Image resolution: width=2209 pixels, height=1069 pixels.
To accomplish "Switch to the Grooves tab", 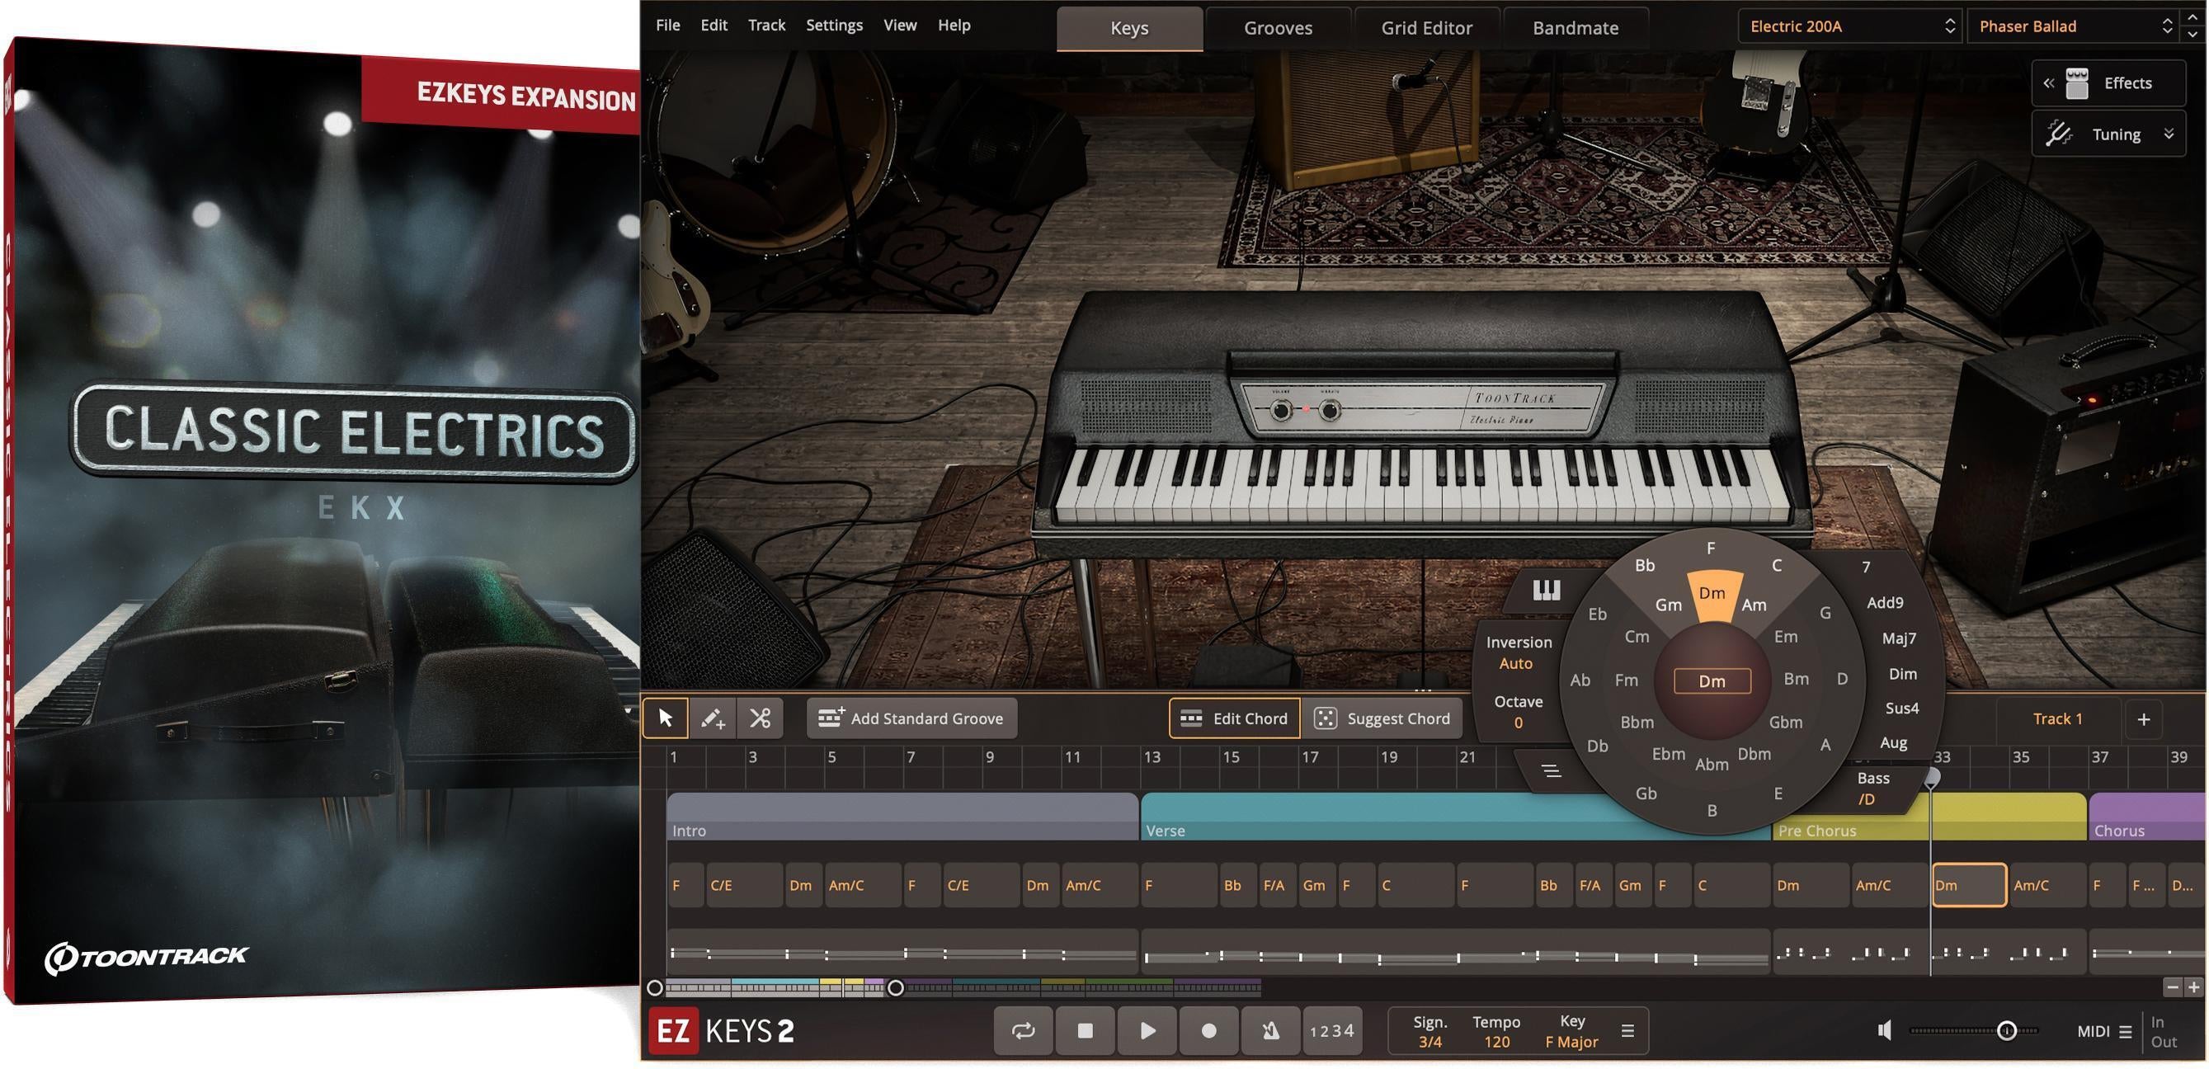I will tap(1277, 27).
